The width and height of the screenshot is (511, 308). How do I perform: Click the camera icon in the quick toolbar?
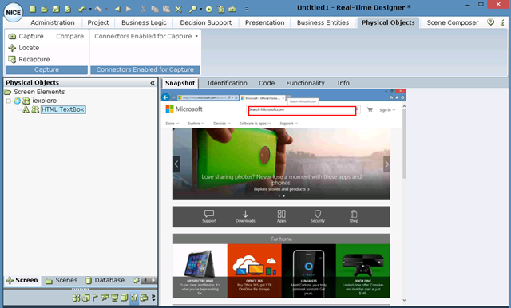(232, 9)
